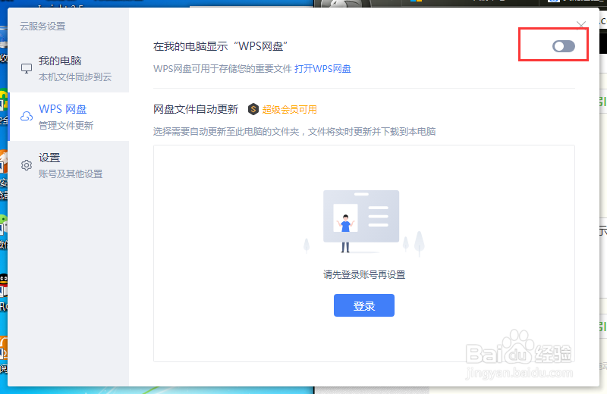Click the 本机文件同步到云 subtitle
This screenshot has height=394, width=607.
75,77
